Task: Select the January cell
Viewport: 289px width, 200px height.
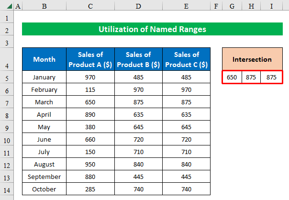Action: point(44,77)
